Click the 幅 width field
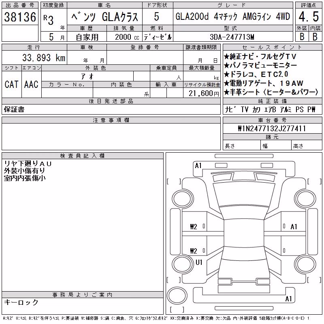324x324 pixels. (x=276, y=145)
